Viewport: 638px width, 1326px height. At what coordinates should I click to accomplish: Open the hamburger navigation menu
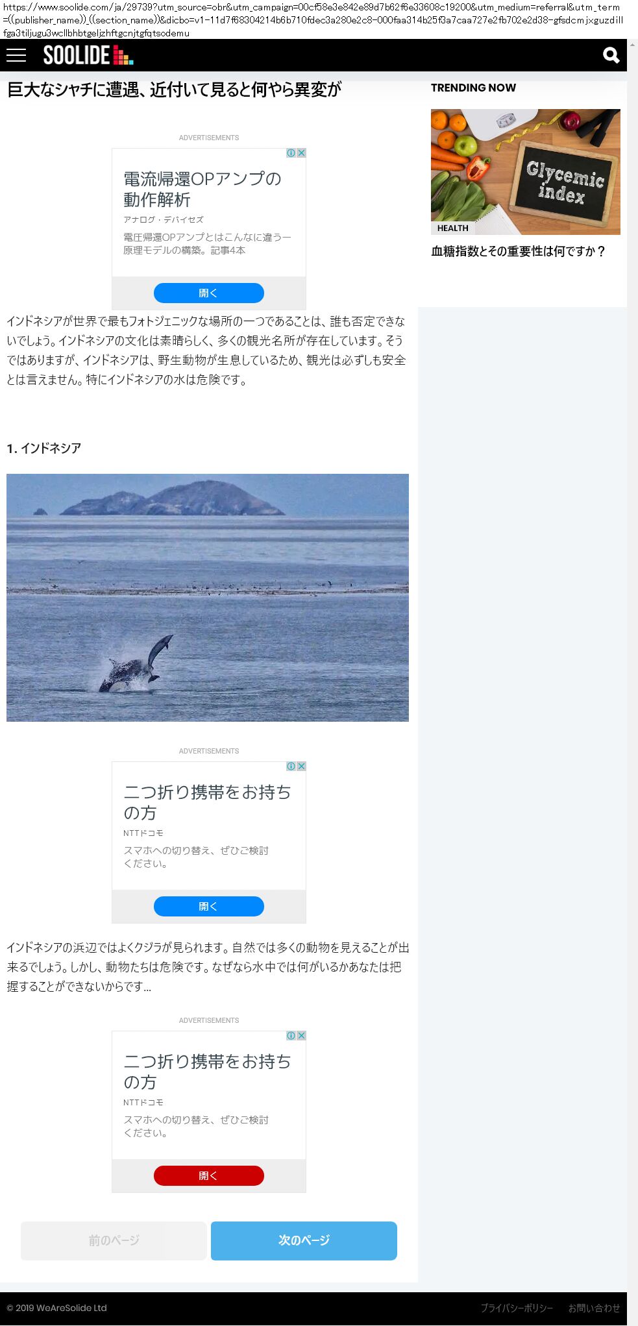[x=16, y=55]
